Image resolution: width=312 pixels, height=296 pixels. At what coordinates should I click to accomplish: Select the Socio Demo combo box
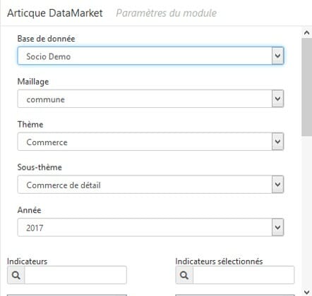tap(150, 56)
